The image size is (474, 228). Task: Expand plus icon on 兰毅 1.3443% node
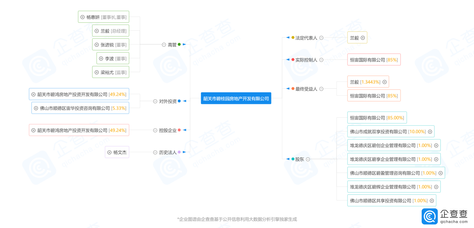point(385,82)
